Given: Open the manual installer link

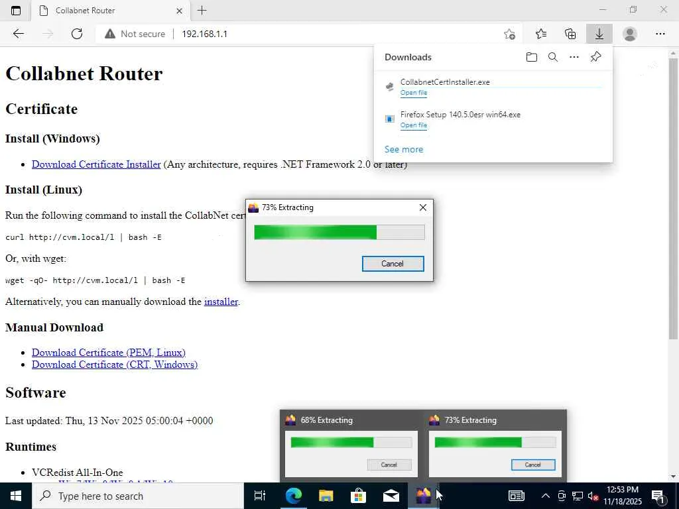Looking at the screenshot, I should pyautogui.click(x=221, y=302).
